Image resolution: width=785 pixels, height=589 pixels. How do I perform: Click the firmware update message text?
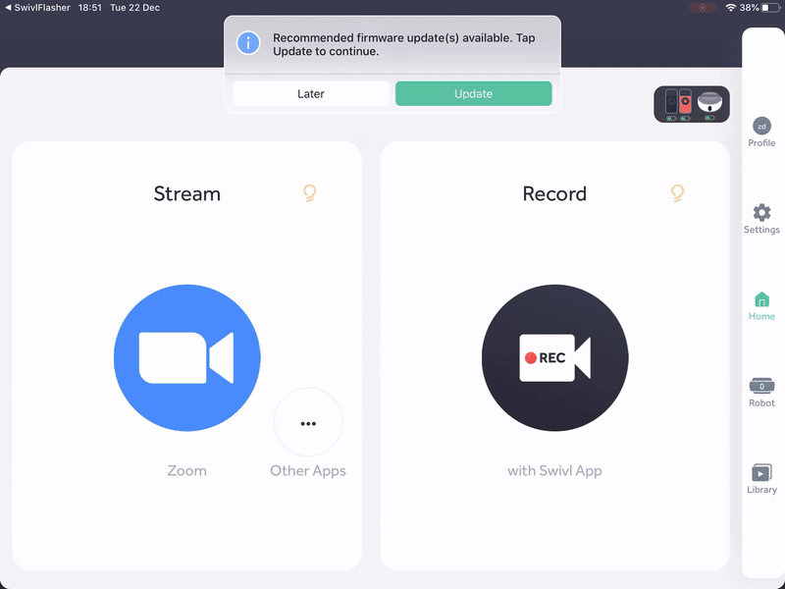pos(403,44)
